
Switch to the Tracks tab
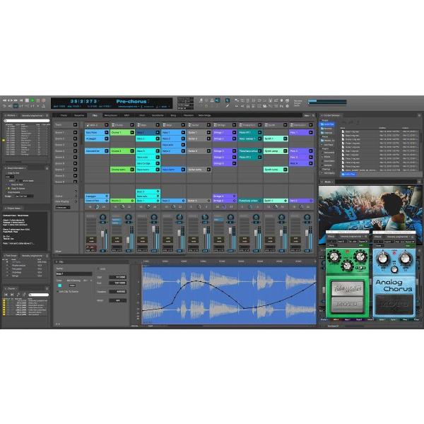64,114
